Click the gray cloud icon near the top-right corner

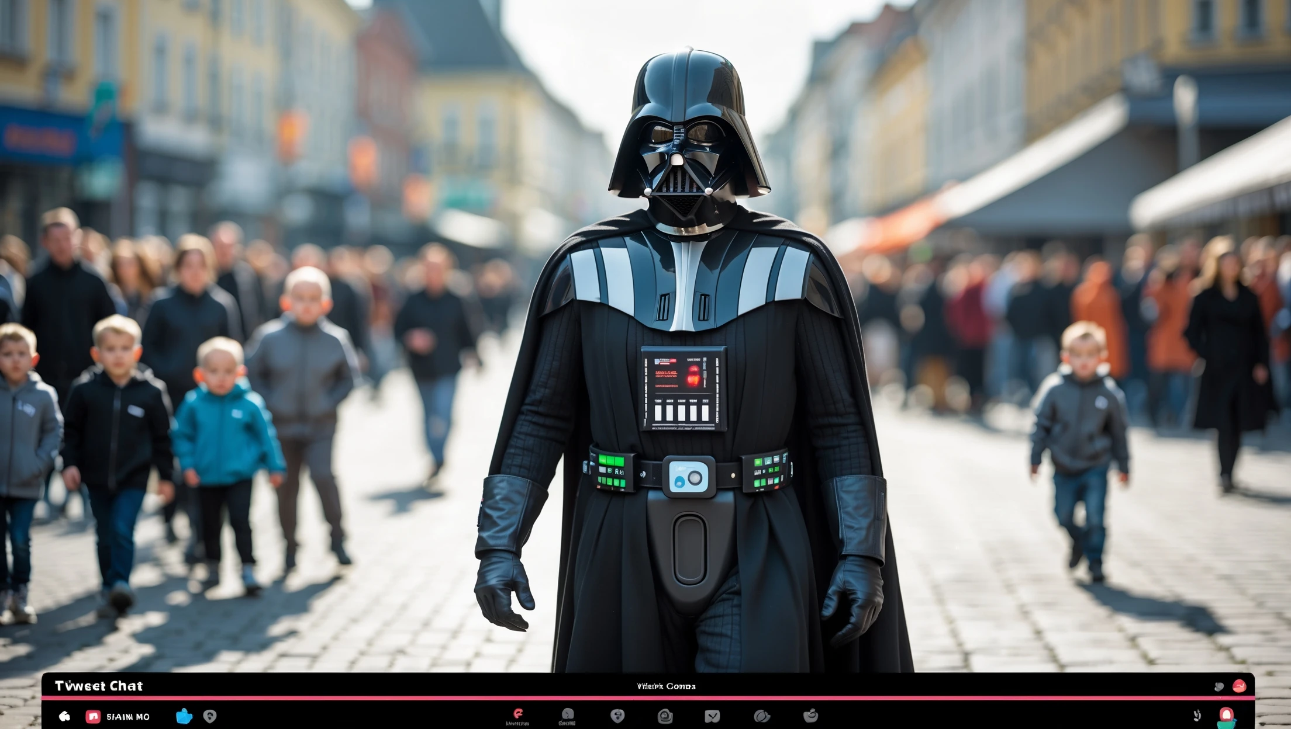pos(1218,687)
